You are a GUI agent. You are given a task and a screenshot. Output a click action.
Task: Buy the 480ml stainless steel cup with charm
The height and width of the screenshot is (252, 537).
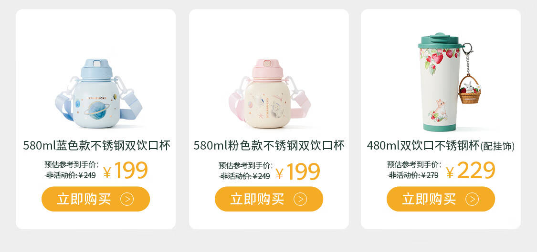(x=441, y=199)
